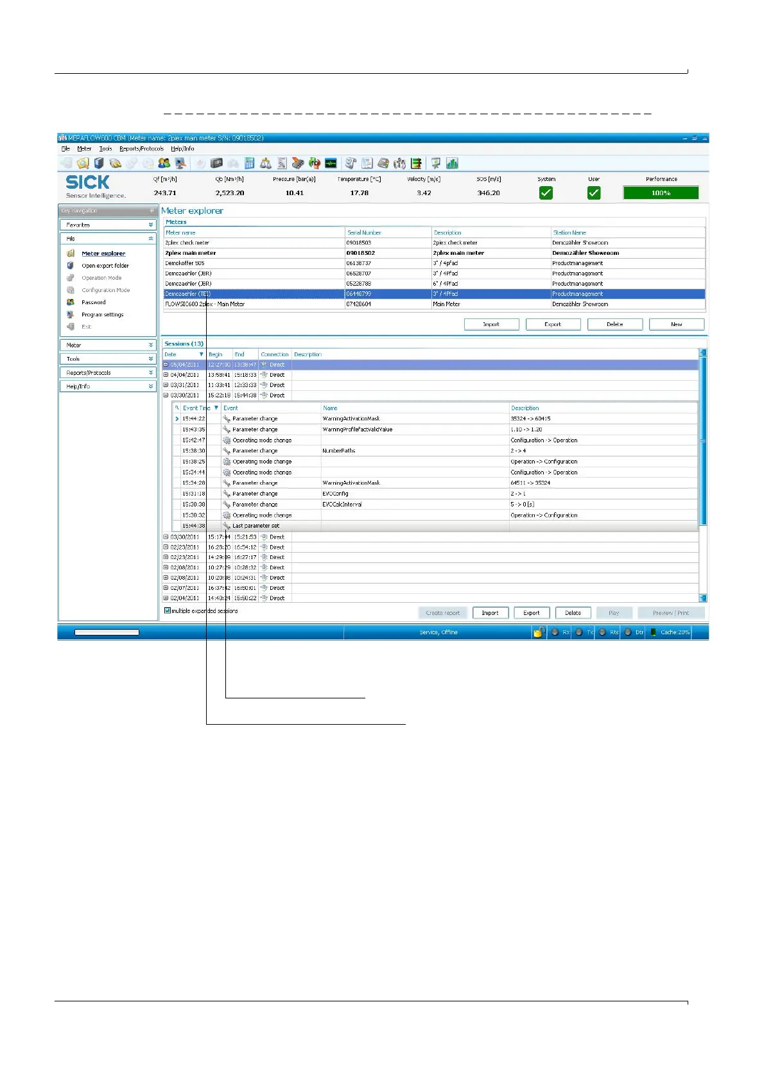Expand the Meter navigation section

[108, 345]
